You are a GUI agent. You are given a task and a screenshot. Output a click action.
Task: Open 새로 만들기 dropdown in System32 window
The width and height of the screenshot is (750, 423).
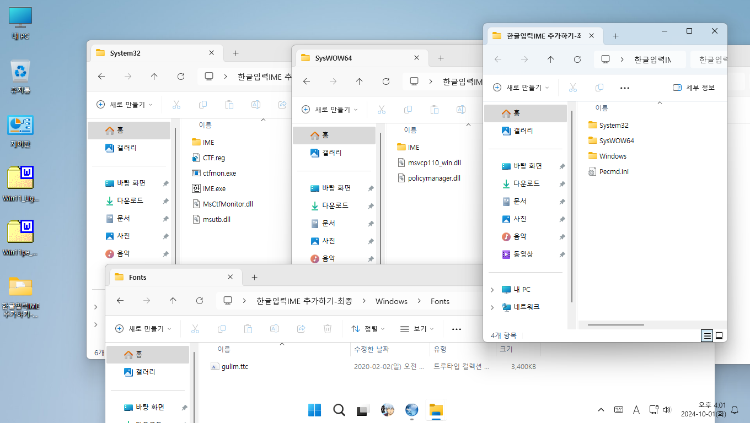(124, 104)
